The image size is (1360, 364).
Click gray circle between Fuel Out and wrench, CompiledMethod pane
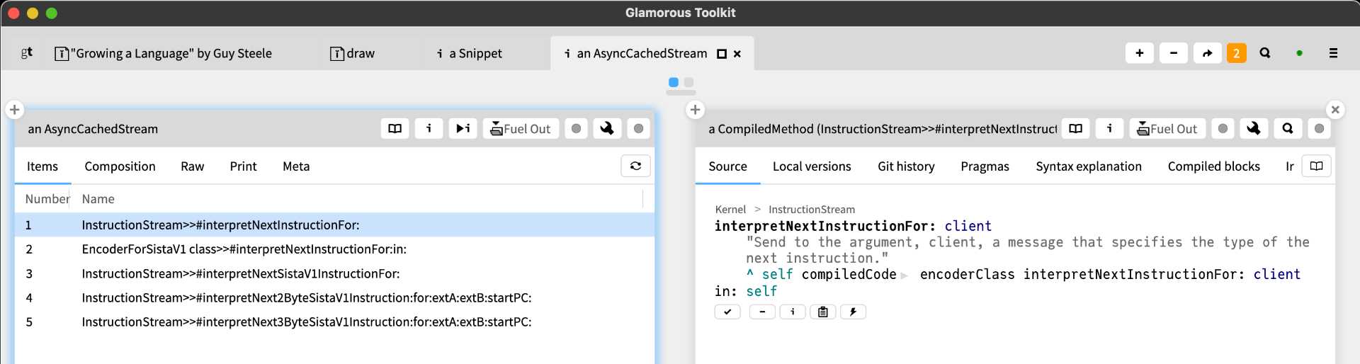(x=1223, y=128)
